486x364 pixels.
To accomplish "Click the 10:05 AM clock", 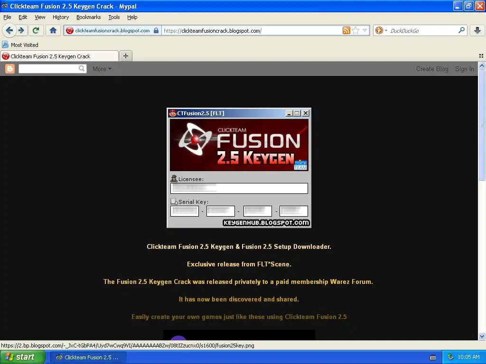I will 468,357.
